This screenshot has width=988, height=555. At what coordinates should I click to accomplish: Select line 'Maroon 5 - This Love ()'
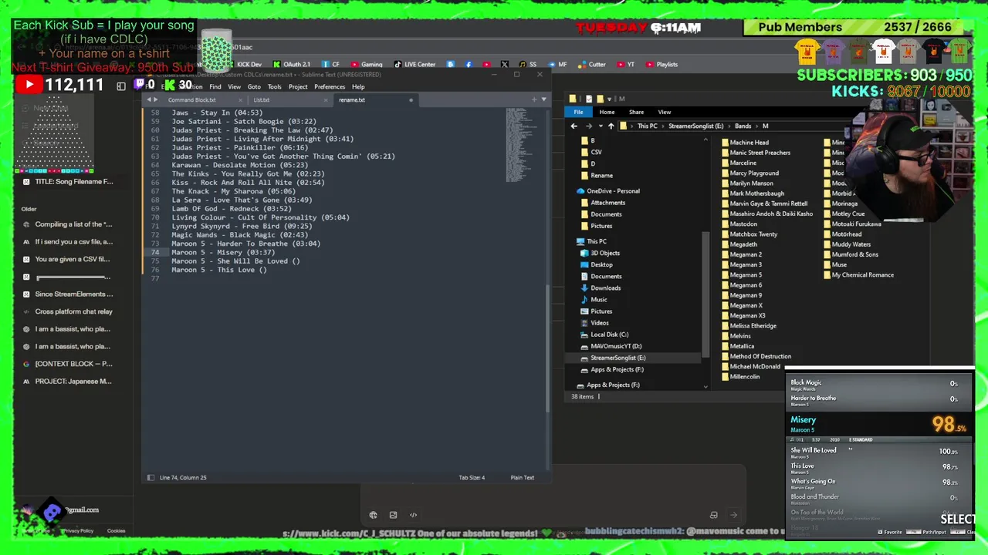(x=219, y=270)
